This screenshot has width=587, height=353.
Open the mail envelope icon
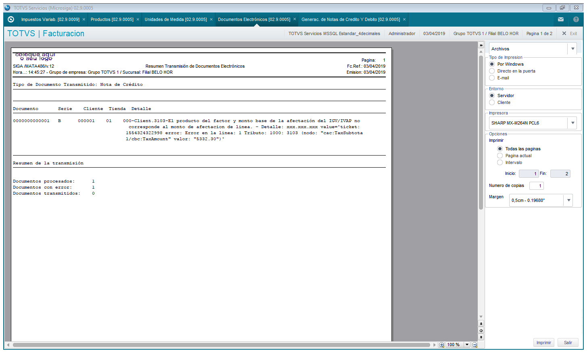pyautogui.click(x=561, y=19)
